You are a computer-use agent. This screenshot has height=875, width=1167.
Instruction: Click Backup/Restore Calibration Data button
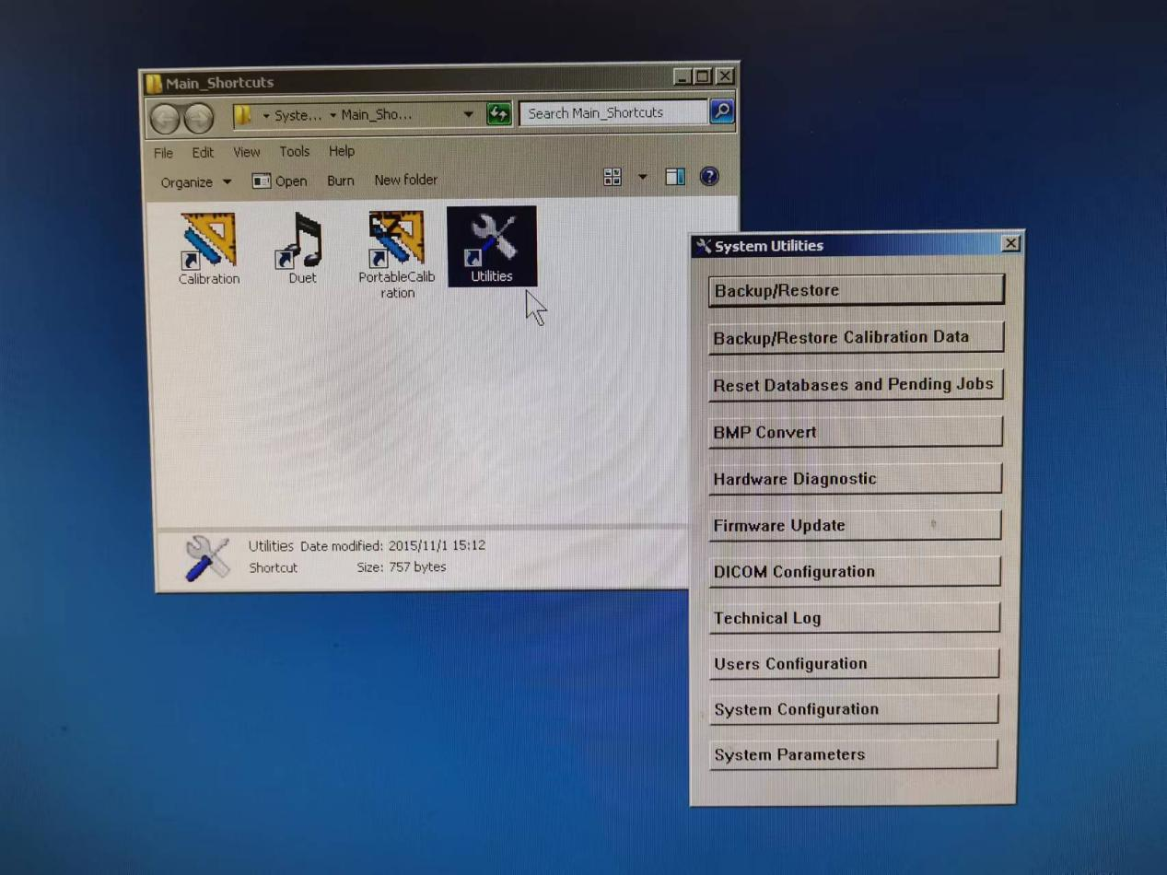pos(855,337)
